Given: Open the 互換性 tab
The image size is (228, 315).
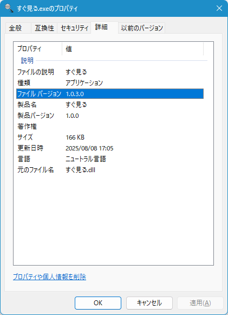Looking at the screenshot, I should tap(44, 28).
